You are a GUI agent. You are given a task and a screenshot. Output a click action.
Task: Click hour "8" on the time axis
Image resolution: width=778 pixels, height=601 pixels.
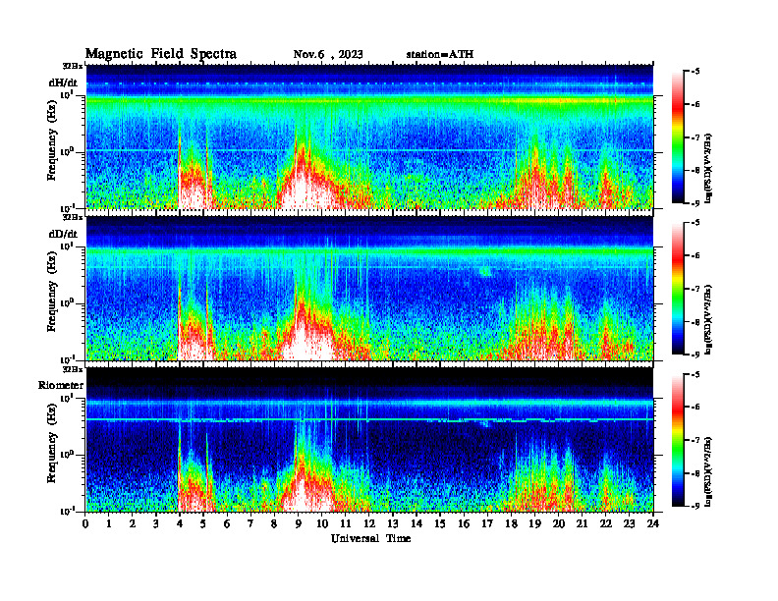click(274, 524)
